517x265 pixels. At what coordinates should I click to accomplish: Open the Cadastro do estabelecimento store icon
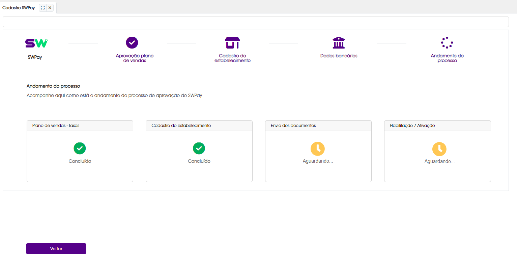click(232, 43)
